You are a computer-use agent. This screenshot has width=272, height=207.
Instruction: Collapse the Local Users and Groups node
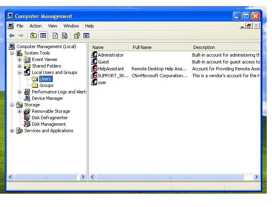pos(19,72)
